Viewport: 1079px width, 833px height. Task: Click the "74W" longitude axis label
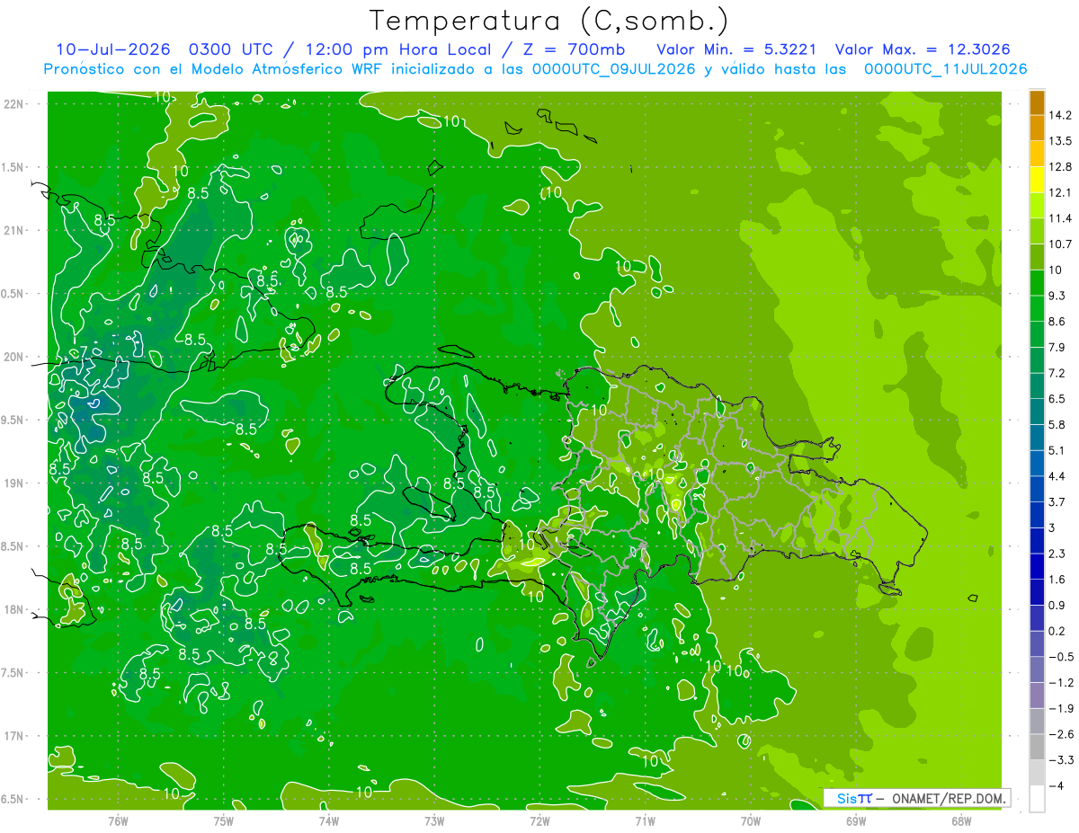click(x=329, y=822)
